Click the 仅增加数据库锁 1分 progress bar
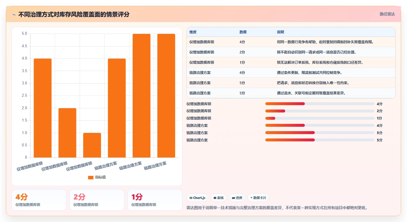 click(x=320, y=118)
